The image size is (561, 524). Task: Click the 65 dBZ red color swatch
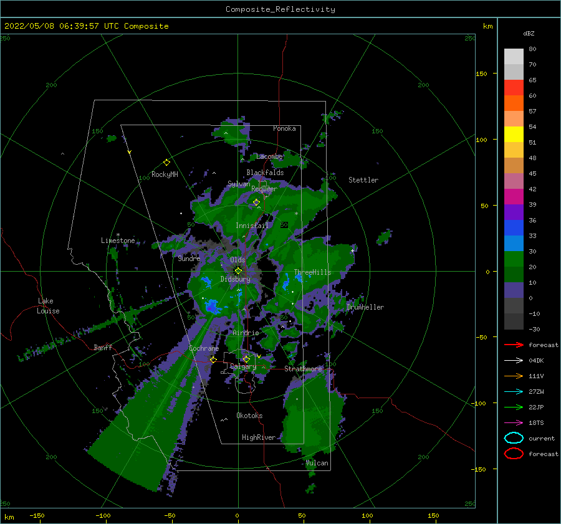pyautogui.click(x=514, y=87)
